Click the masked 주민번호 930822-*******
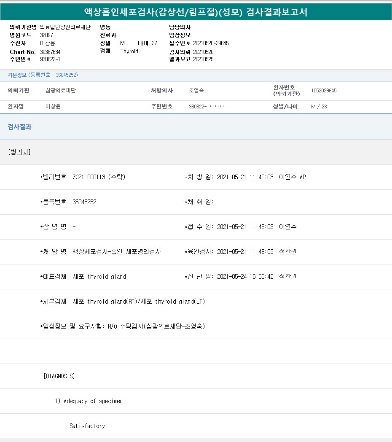 [207, 107]
